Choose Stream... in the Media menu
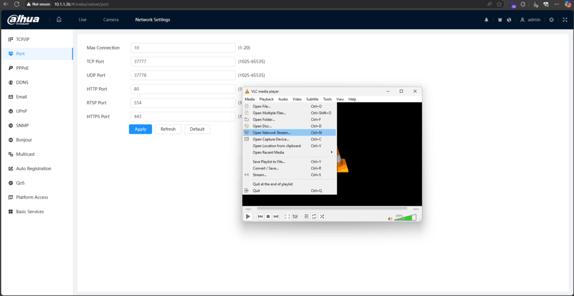Viewport: 574px width, 296px height. click(290, 175)
